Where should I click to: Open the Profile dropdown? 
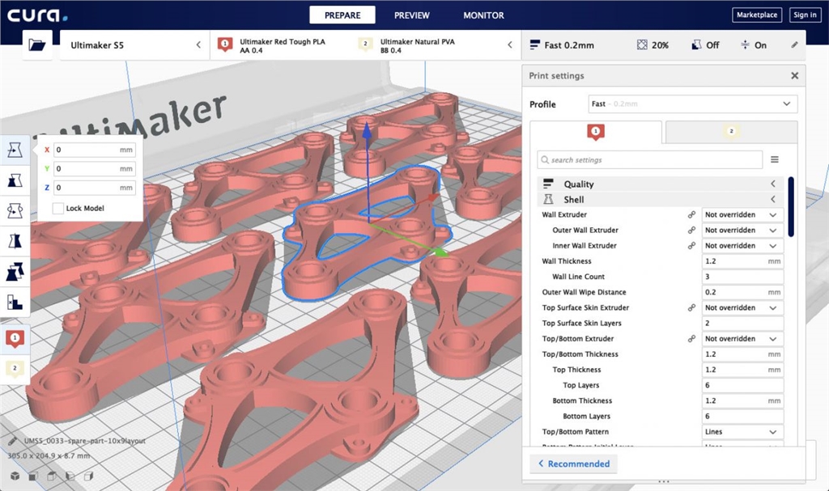692,104
